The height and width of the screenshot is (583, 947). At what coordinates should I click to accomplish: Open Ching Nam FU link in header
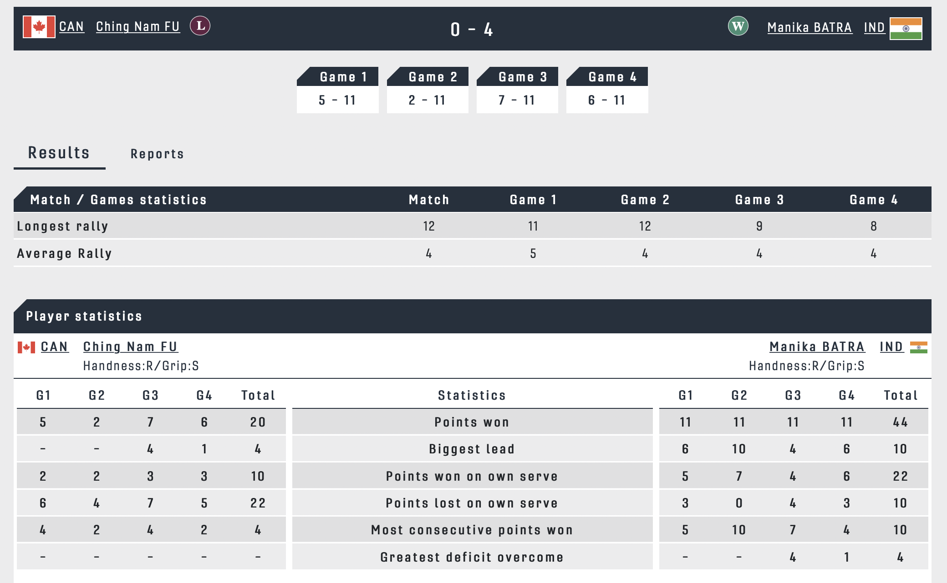pos(137,27)
